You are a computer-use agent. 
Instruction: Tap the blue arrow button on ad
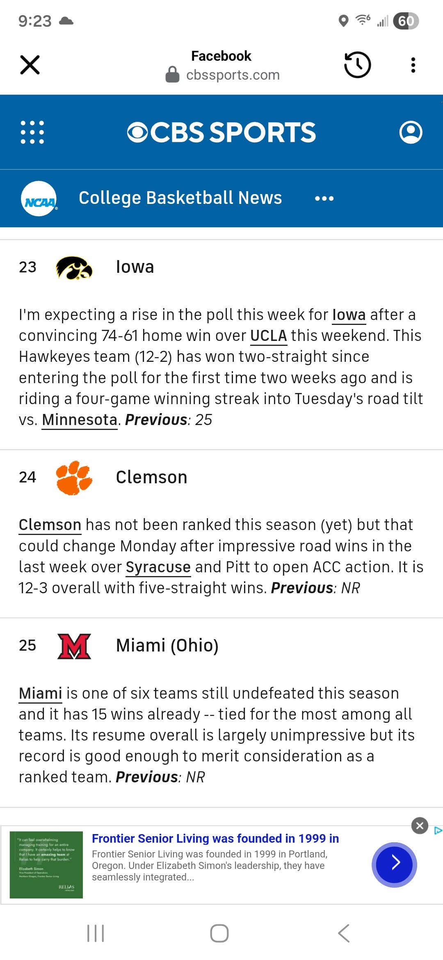point(394,864)
